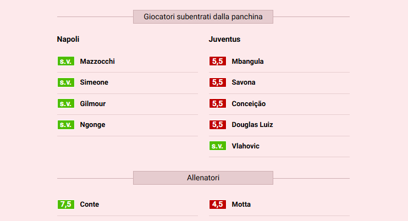This screenshot has height=221, width=408.
Task: Click the coach name Motta
Action: point(241,205)
